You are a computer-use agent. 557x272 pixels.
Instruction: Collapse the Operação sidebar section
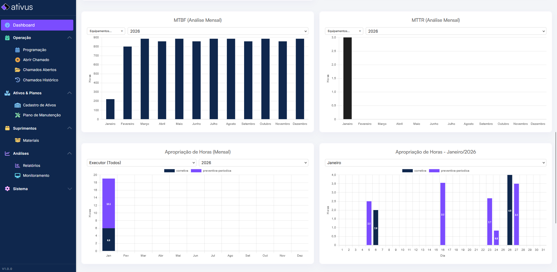tap(69, 38)
